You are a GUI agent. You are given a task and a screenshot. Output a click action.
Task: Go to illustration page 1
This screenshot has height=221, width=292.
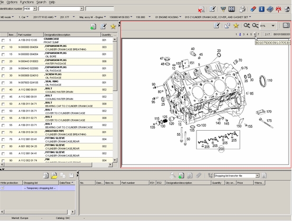coord(236,35)
